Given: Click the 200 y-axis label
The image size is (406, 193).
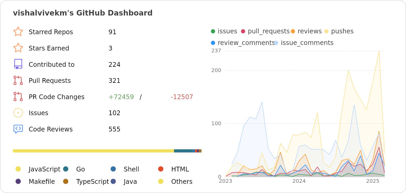Looking at the screenshot, I should point(216,70).
